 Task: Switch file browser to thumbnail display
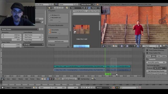89,8
